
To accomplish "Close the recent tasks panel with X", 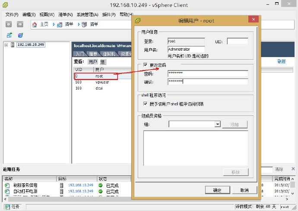I will click(x=293, y=169).
